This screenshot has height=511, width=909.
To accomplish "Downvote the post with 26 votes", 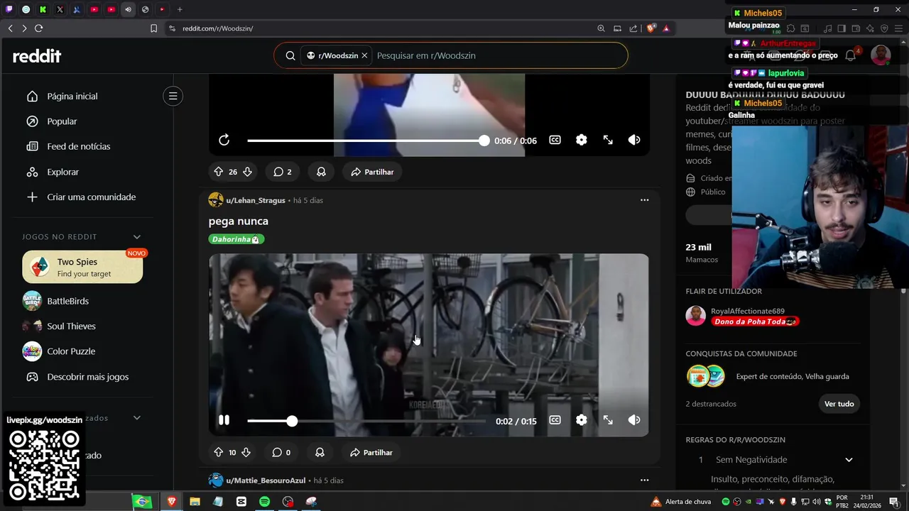I will pyautogui.click(x=247, y=172).
